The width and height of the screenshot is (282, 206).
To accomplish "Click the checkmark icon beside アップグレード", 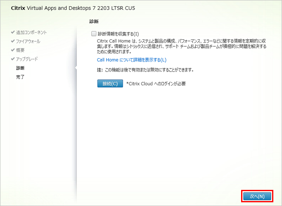I will tap(13, 59).
